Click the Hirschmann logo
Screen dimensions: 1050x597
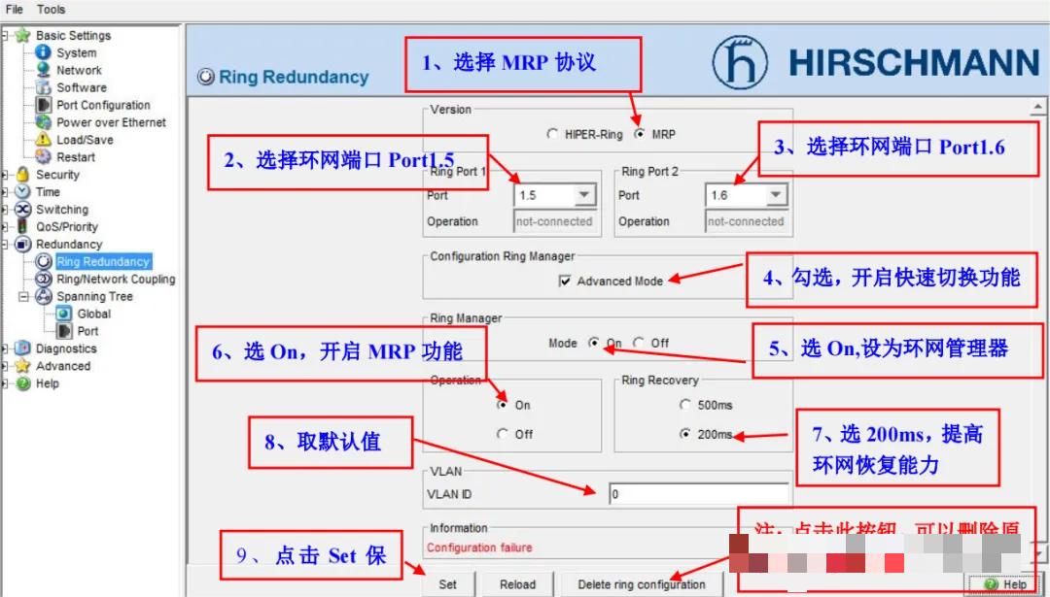739,62
